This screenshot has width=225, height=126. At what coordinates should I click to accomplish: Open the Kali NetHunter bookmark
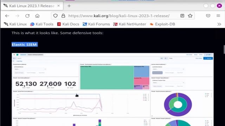(130, 24)
